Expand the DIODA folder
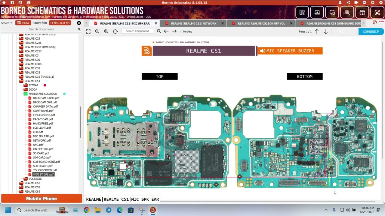 point(26,89)
